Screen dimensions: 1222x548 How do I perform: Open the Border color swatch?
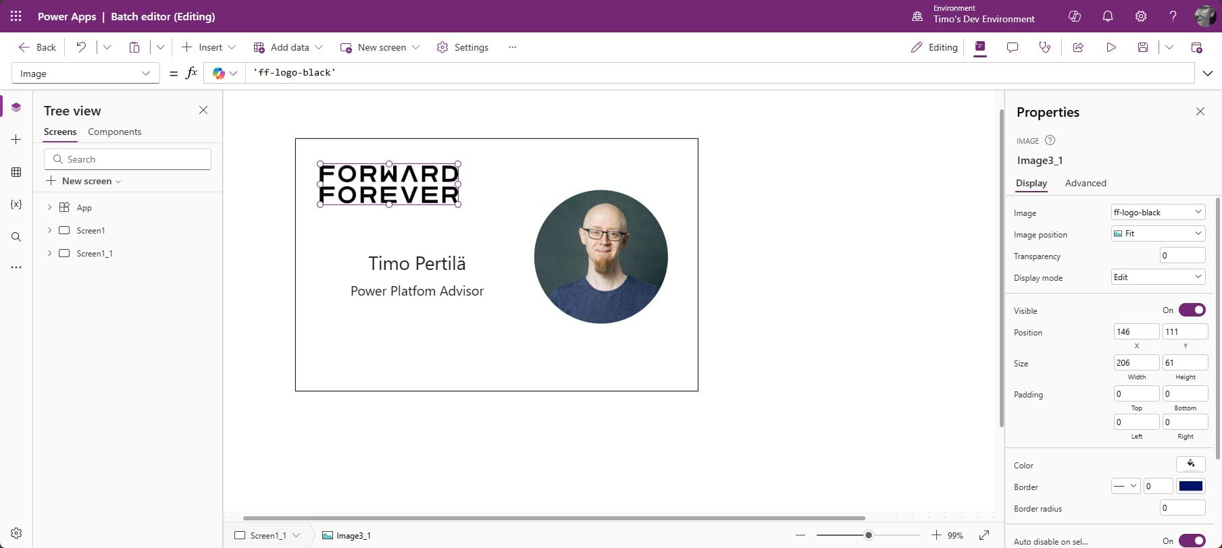tap(1190, 486)
